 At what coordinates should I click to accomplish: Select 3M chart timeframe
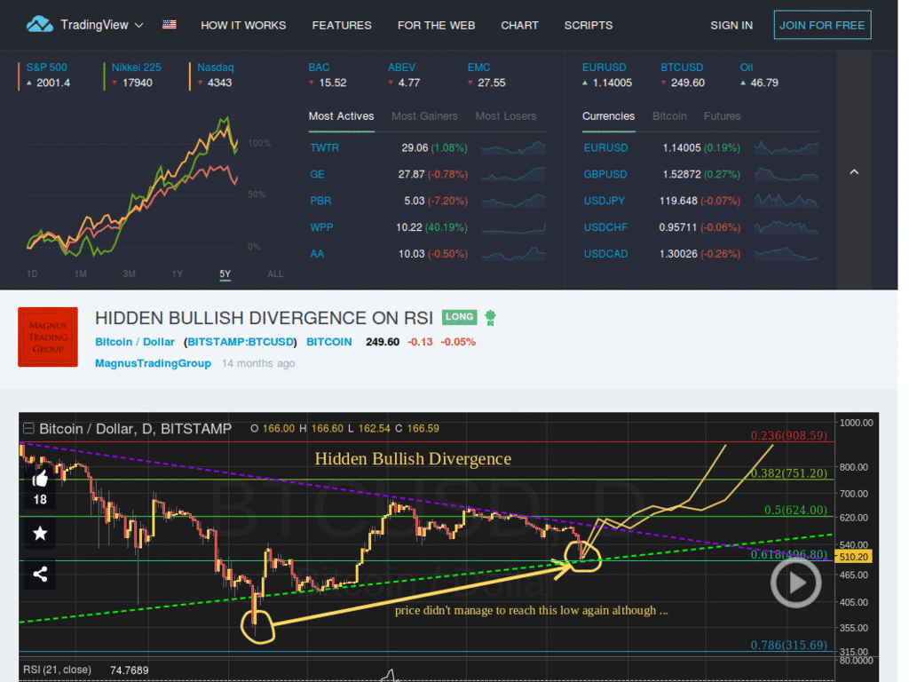(x=129, y=274)
